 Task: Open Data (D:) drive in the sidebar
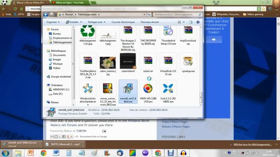tap(57, 94)
